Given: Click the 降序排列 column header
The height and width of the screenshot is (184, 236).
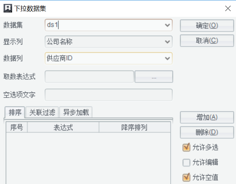Looking at the screenshot, I should [134, 128].
